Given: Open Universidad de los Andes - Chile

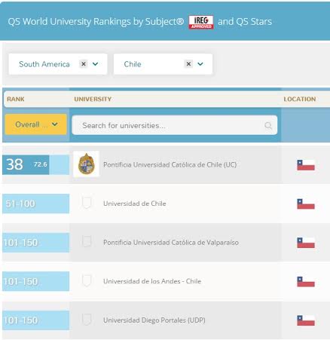Looking at the screenshot, I should point(152,281).
